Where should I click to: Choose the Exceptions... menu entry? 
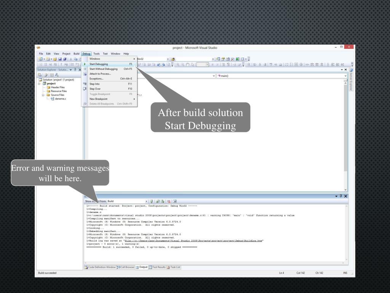[109, 79]
